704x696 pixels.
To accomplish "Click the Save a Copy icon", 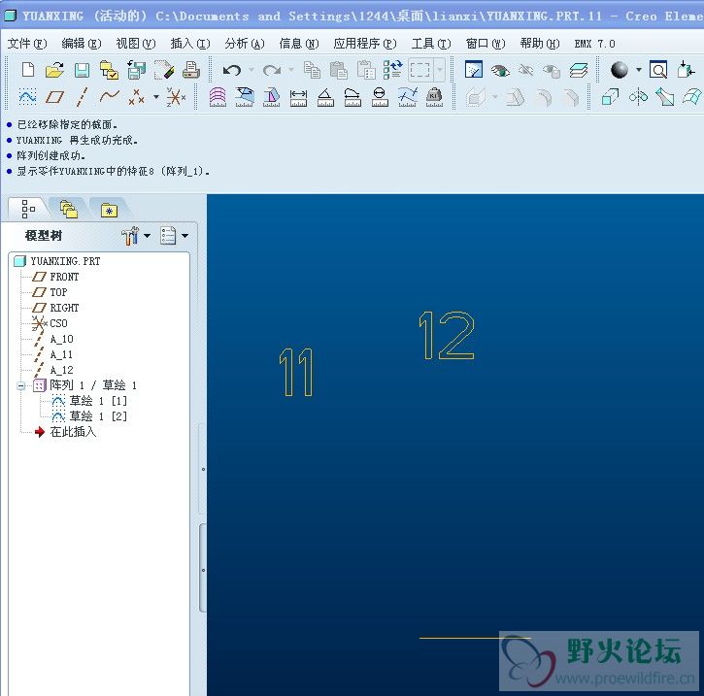I will tap(137, 70).
